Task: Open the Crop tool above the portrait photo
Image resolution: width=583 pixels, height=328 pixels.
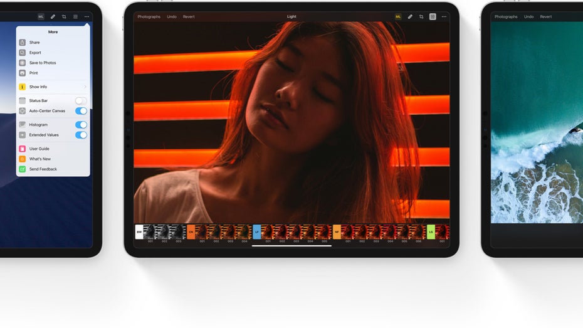Action: click(421, 17)
